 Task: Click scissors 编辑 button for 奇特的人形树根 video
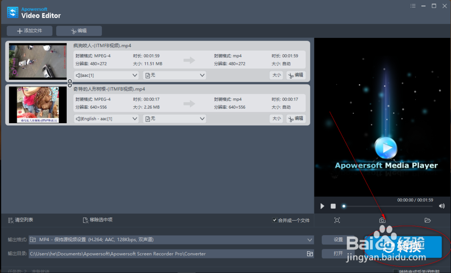[x=296, y=119]
